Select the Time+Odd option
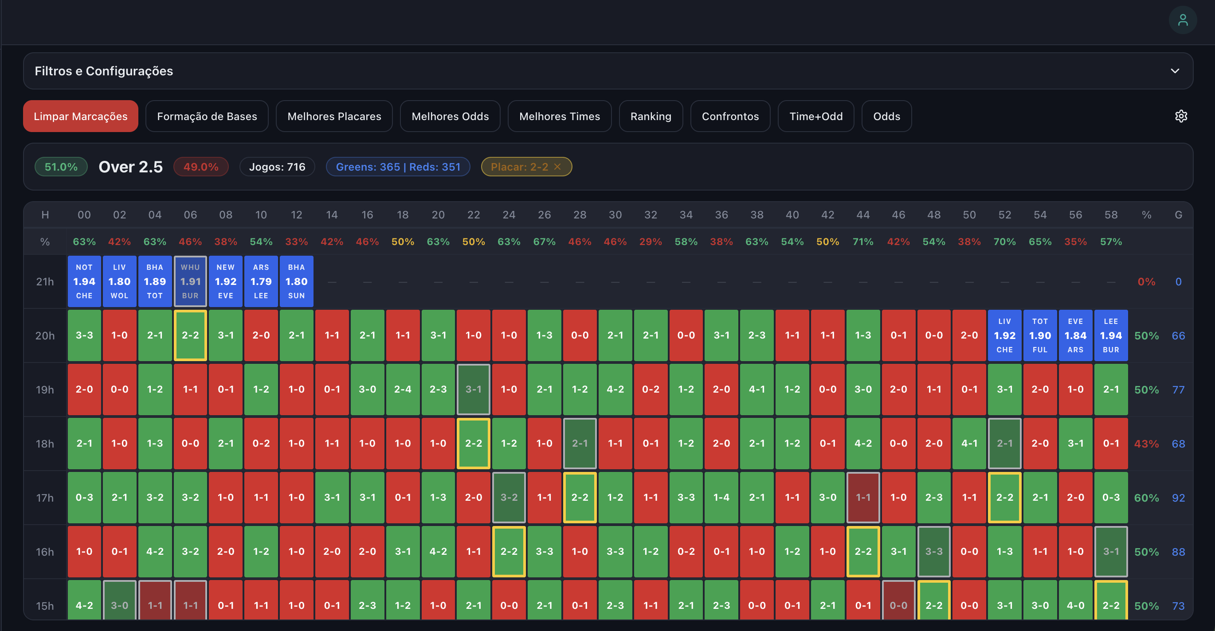The width and height of the screenshot is (1215, 631). [x=816, y=116]
